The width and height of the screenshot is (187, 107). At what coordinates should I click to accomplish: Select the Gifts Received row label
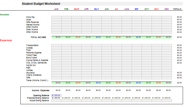[32, 22]
